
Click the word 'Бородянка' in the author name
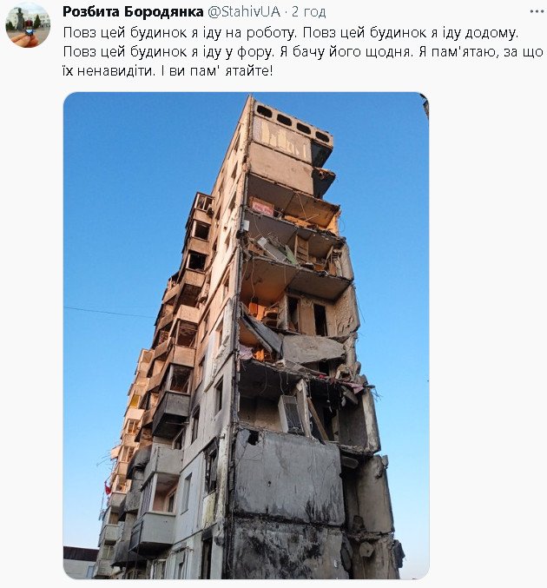164,11
